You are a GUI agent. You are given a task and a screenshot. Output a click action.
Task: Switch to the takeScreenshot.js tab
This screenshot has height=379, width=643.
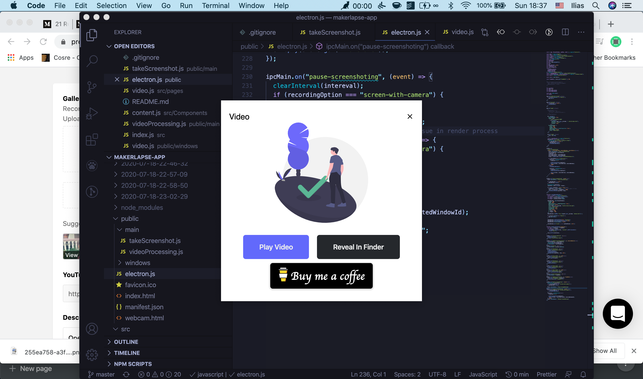point(334,32)
